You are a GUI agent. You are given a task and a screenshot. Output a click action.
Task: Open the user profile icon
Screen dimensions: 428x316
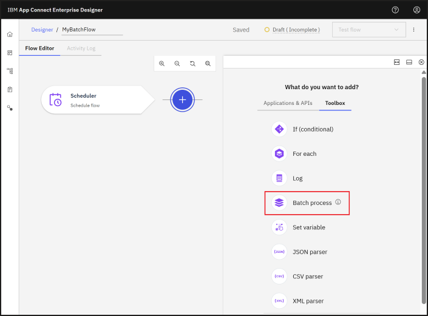(416, 10)
